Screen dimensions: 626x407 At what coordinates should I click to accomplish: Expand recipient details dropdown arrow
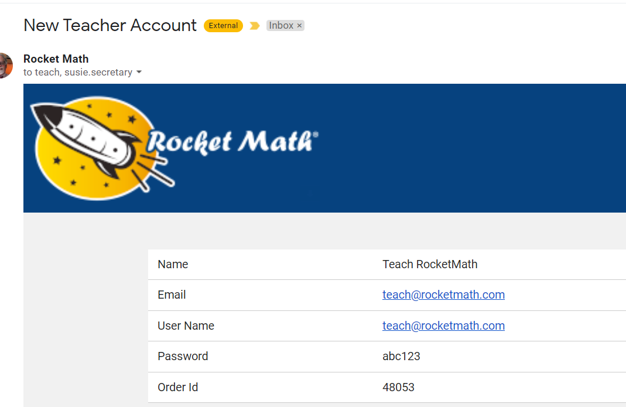[x=139, y=73]
